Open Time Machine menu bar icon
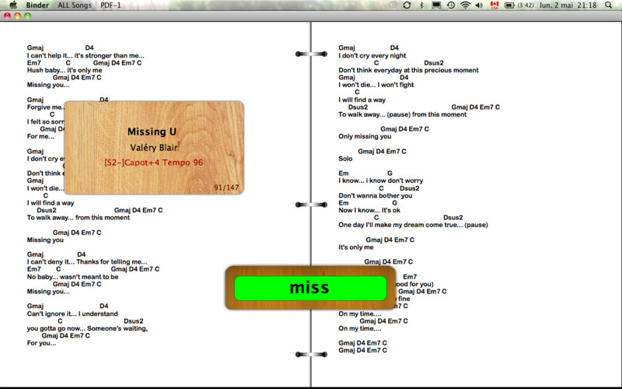 pyautogui.click(x=451, y=5)
